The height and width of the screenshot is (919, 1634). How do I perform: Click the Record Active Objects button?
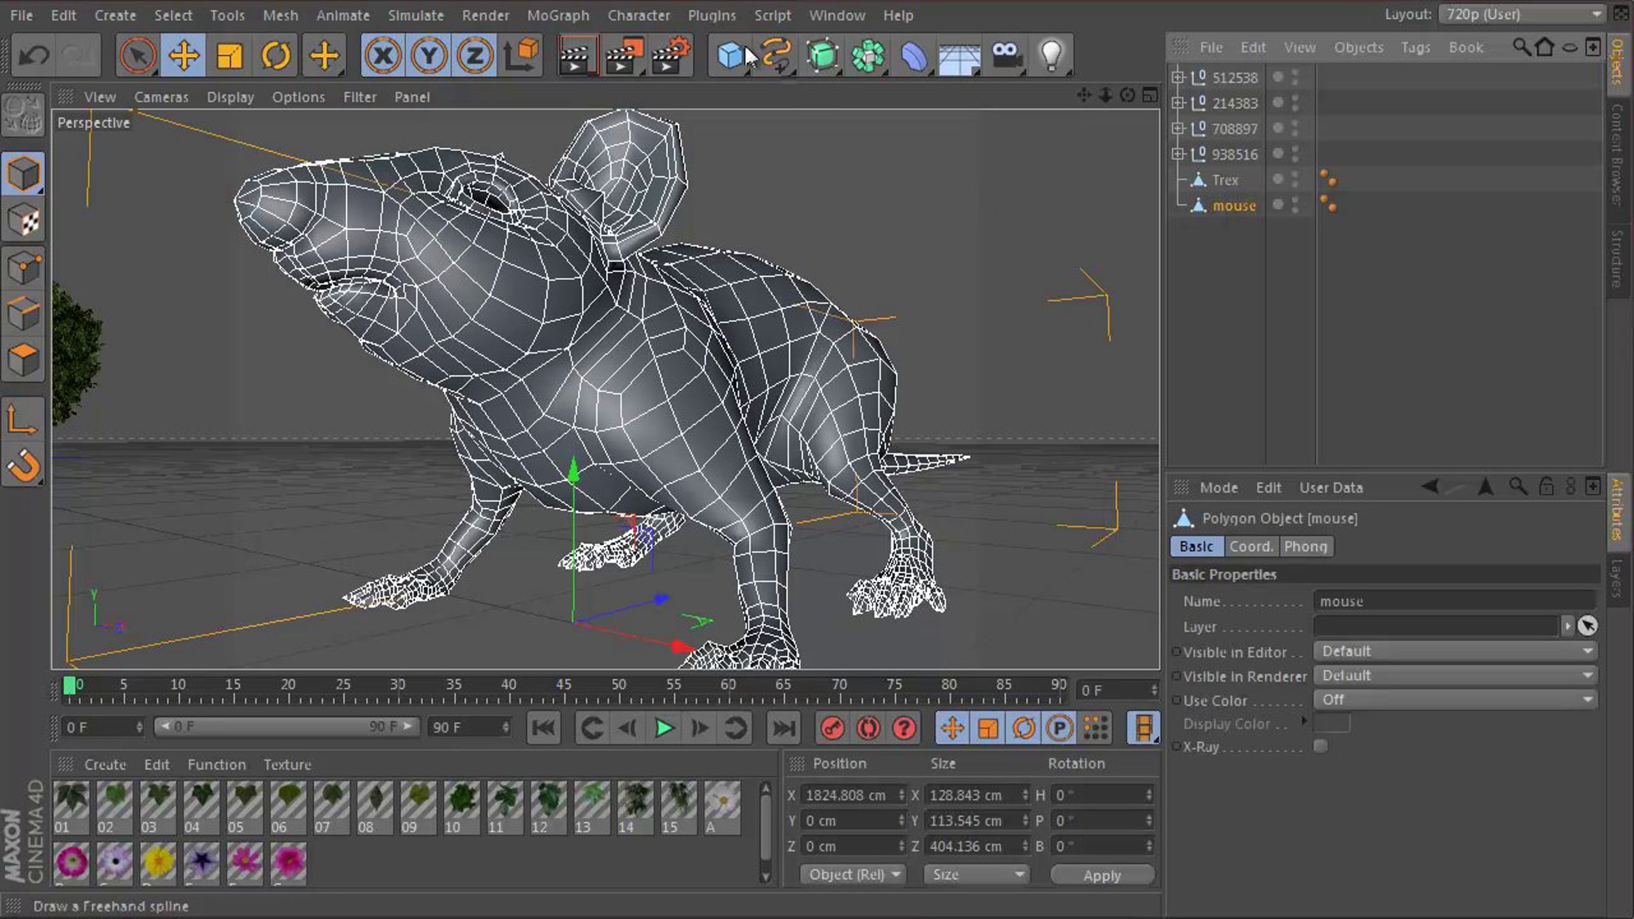(x=832, y=728)
